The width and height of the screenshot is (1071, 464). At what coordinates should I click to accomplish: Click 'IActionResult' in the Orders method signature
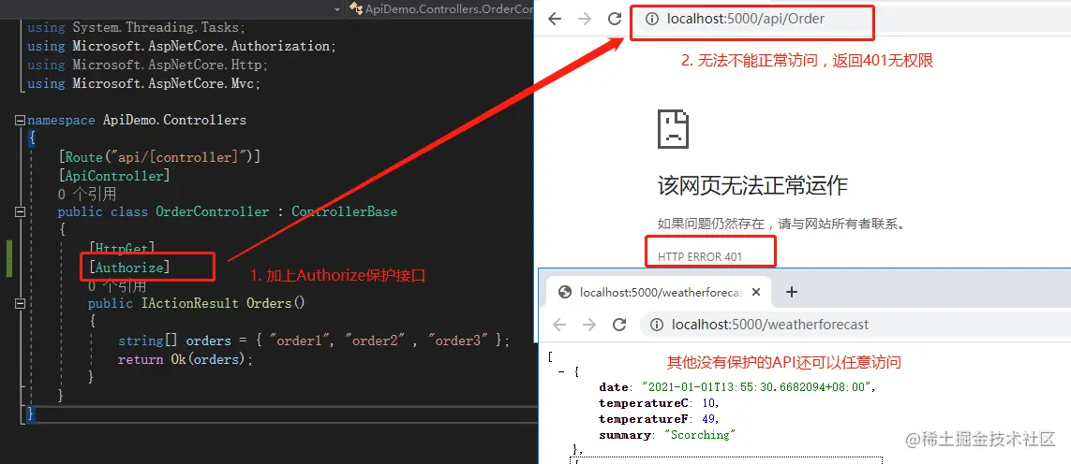[x=190, y=303]
